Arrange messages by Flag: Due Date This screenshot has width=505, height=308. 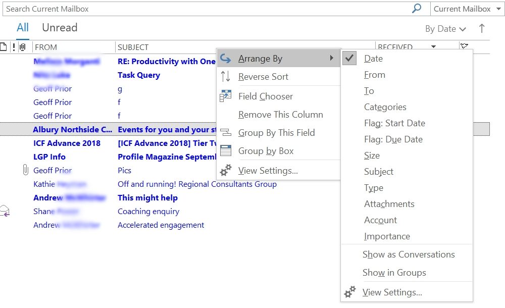click(x=407, y=139)
